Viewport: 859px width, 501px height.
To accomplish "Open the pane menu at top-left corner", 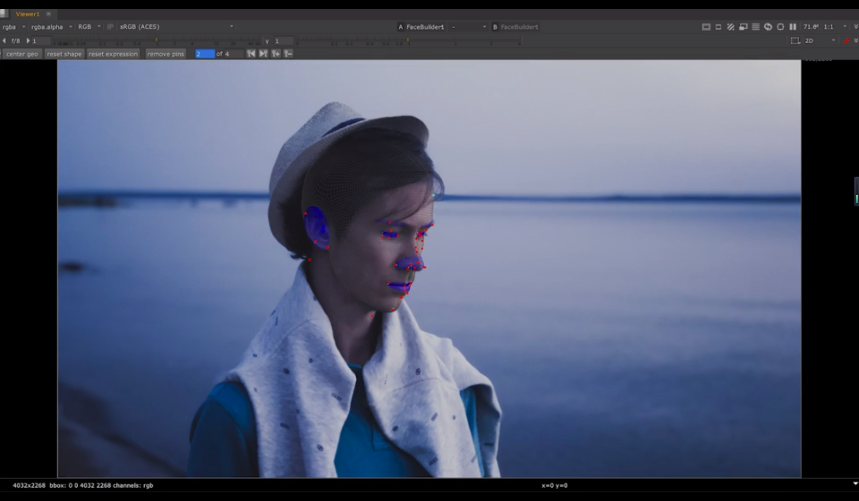I will [x=4, y=14].
